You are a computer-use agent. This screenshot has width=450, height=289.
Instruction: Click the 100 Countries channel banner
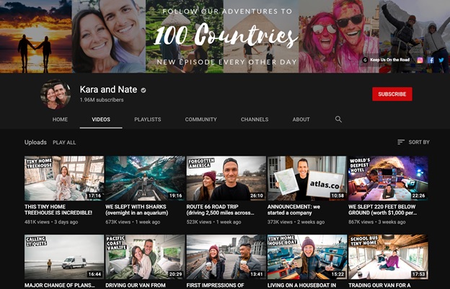225,37
